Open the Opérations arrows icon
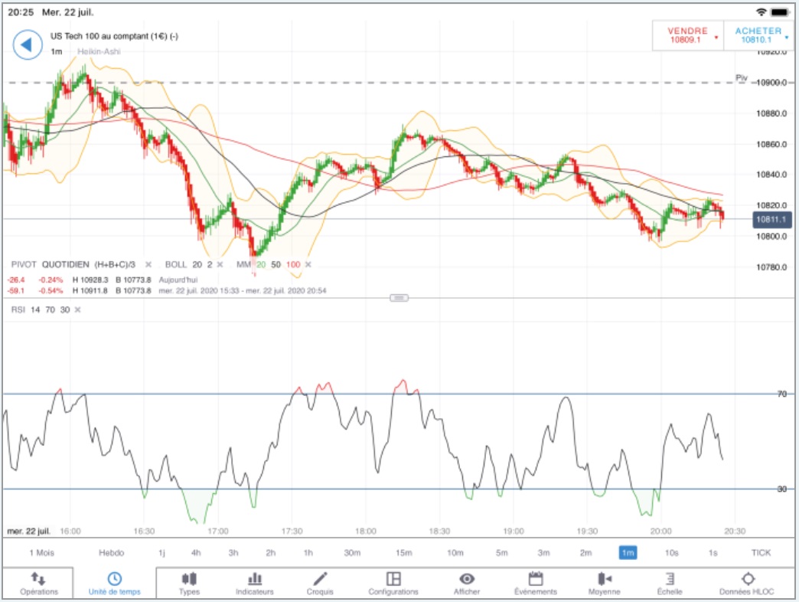The height and width of the screenshot is (602, 799). pyautogui.click(x=38, y=578)
